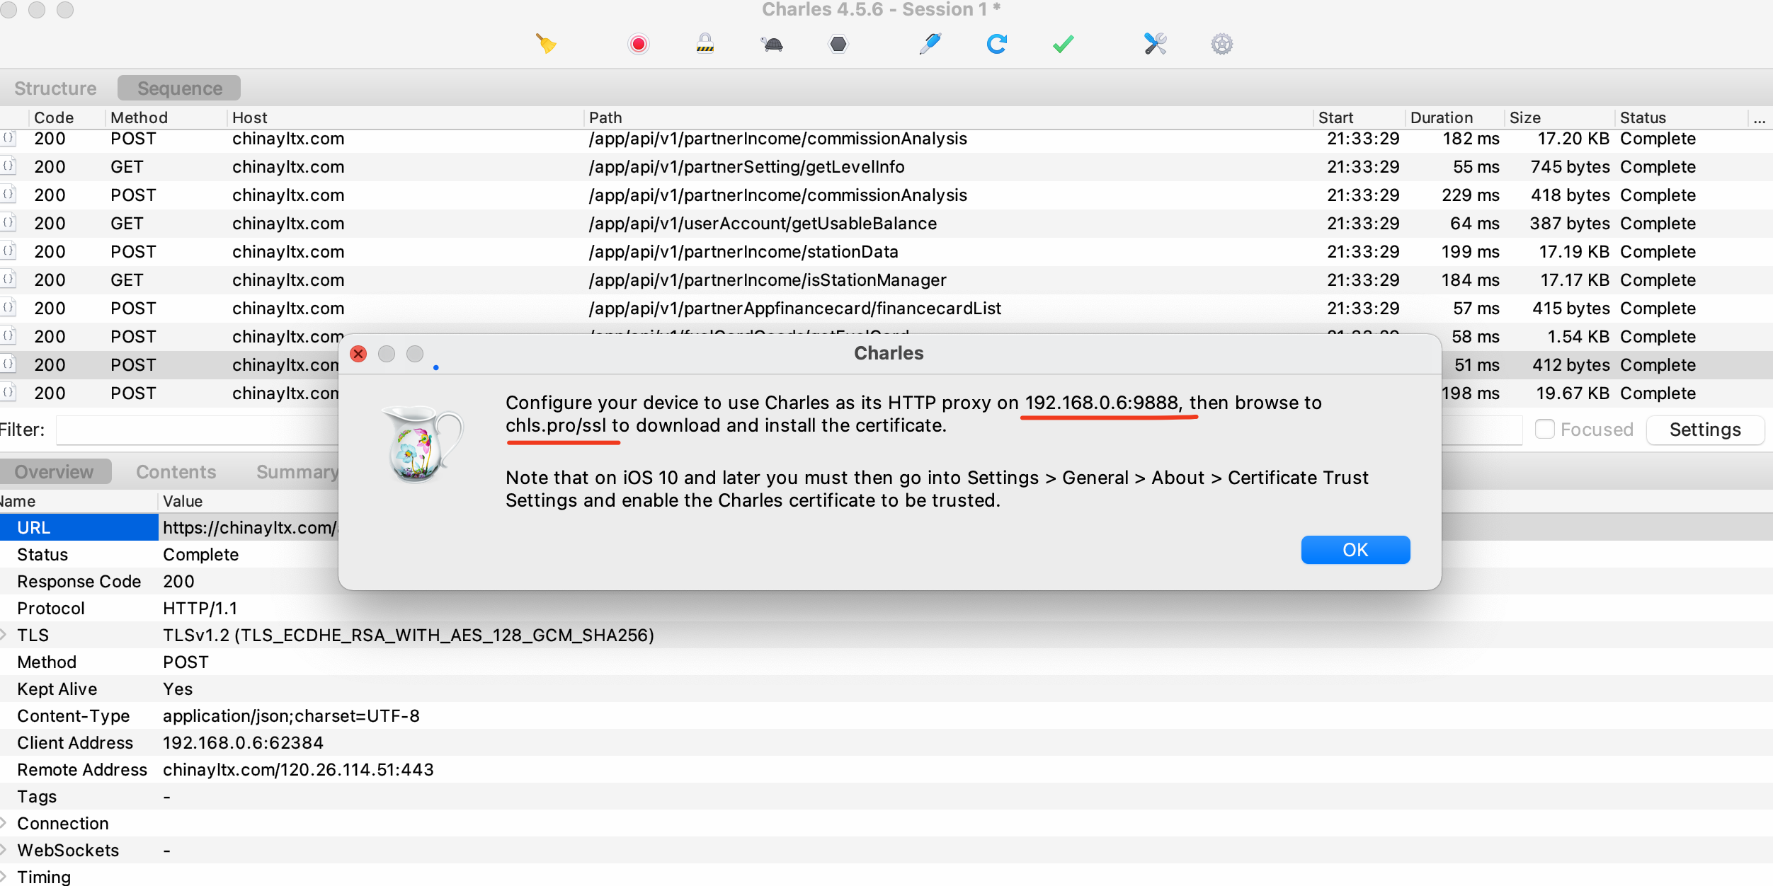The width and height of the screenshot is (1773, 886).
Task: Toggle SSL proxying lock icon
Action: pos(705,44)
